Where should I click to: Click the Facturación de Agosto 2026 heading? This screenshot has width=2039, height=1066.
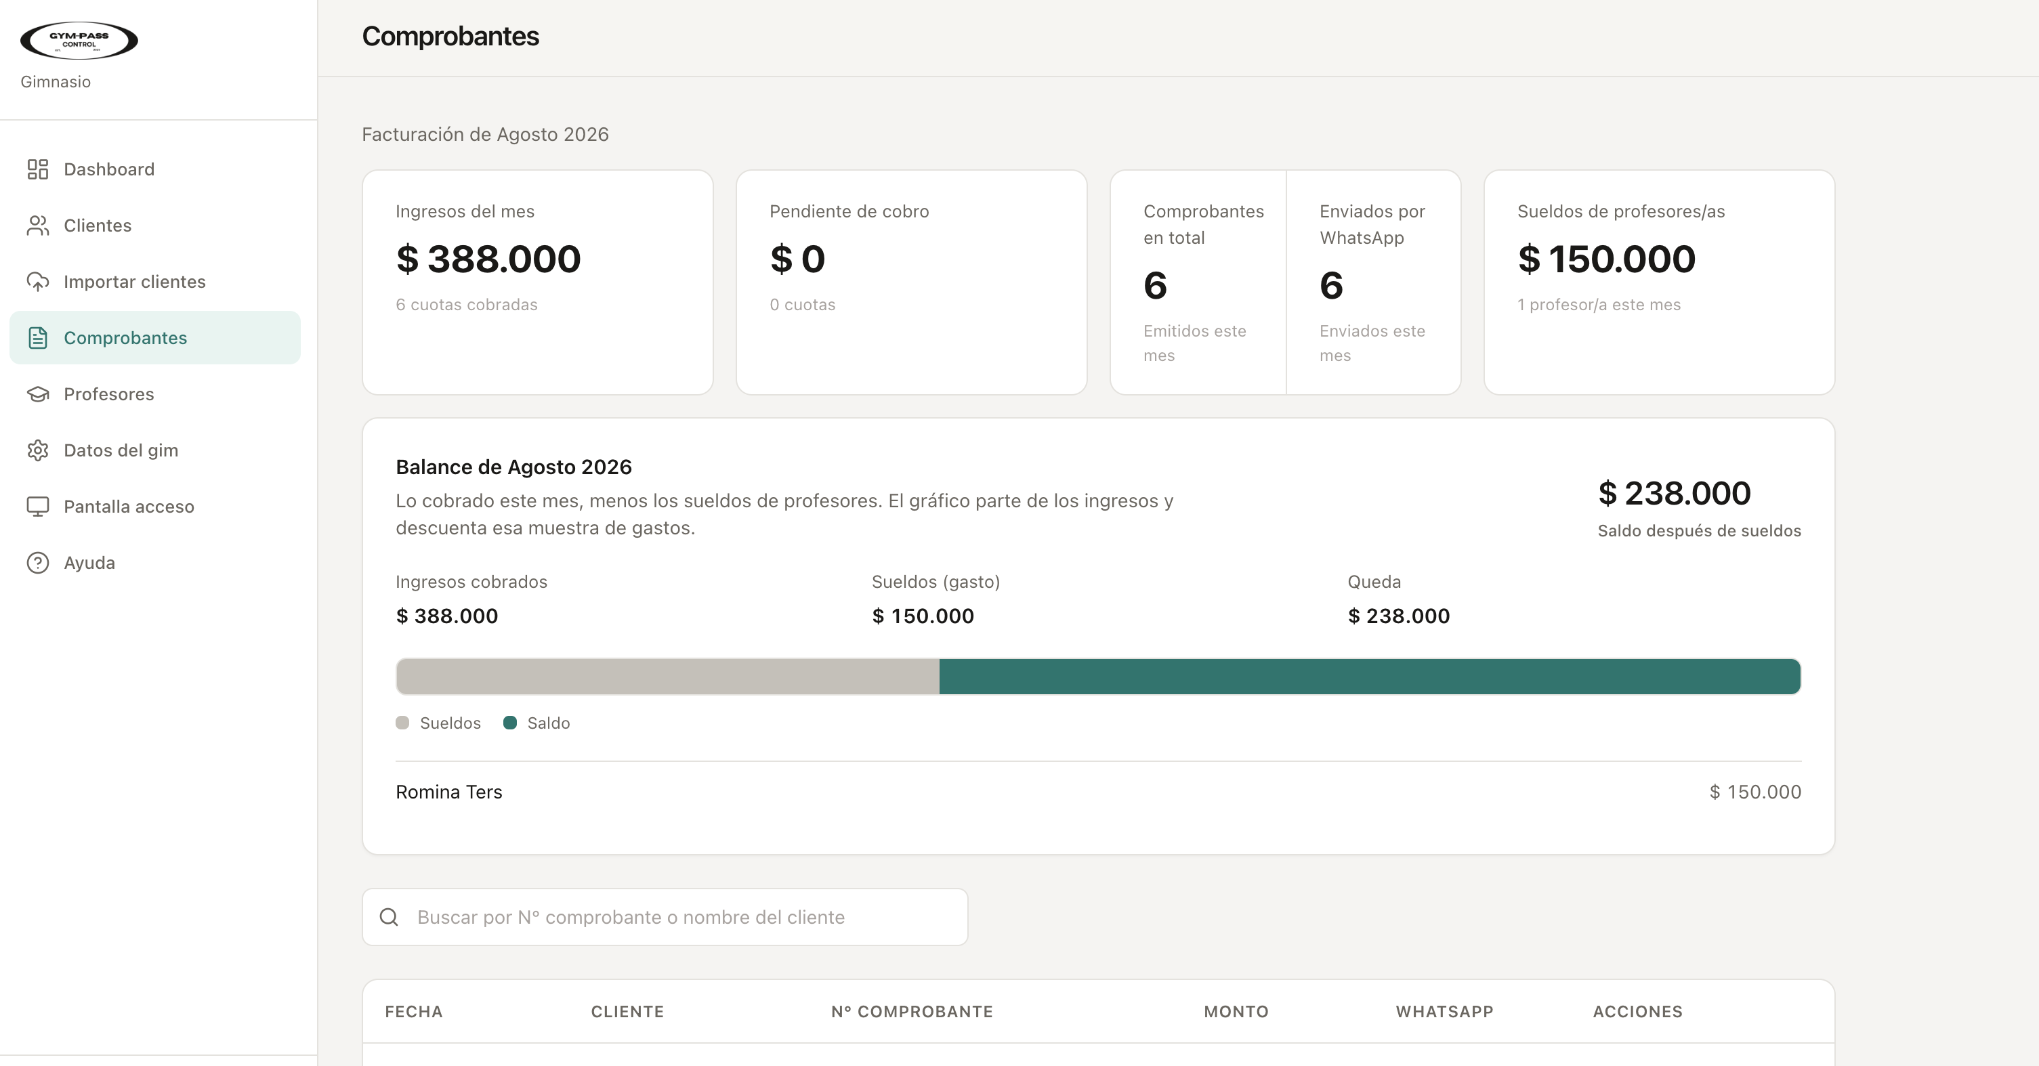[x=485, y=135]
